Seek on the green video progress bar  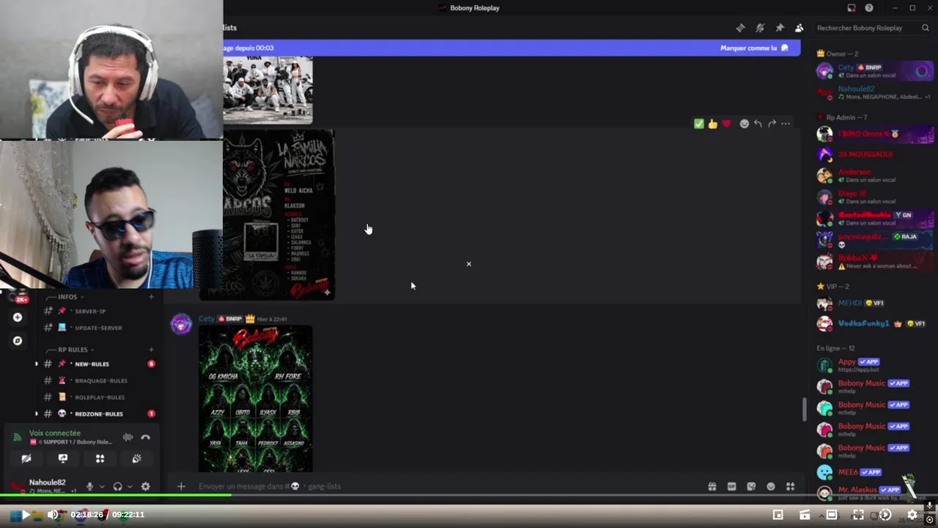pos(469,496)
